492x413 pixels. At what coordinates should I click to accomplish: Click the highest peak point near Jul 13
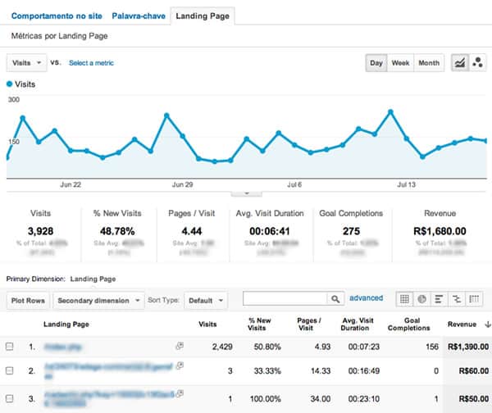(x=390, y=111)
